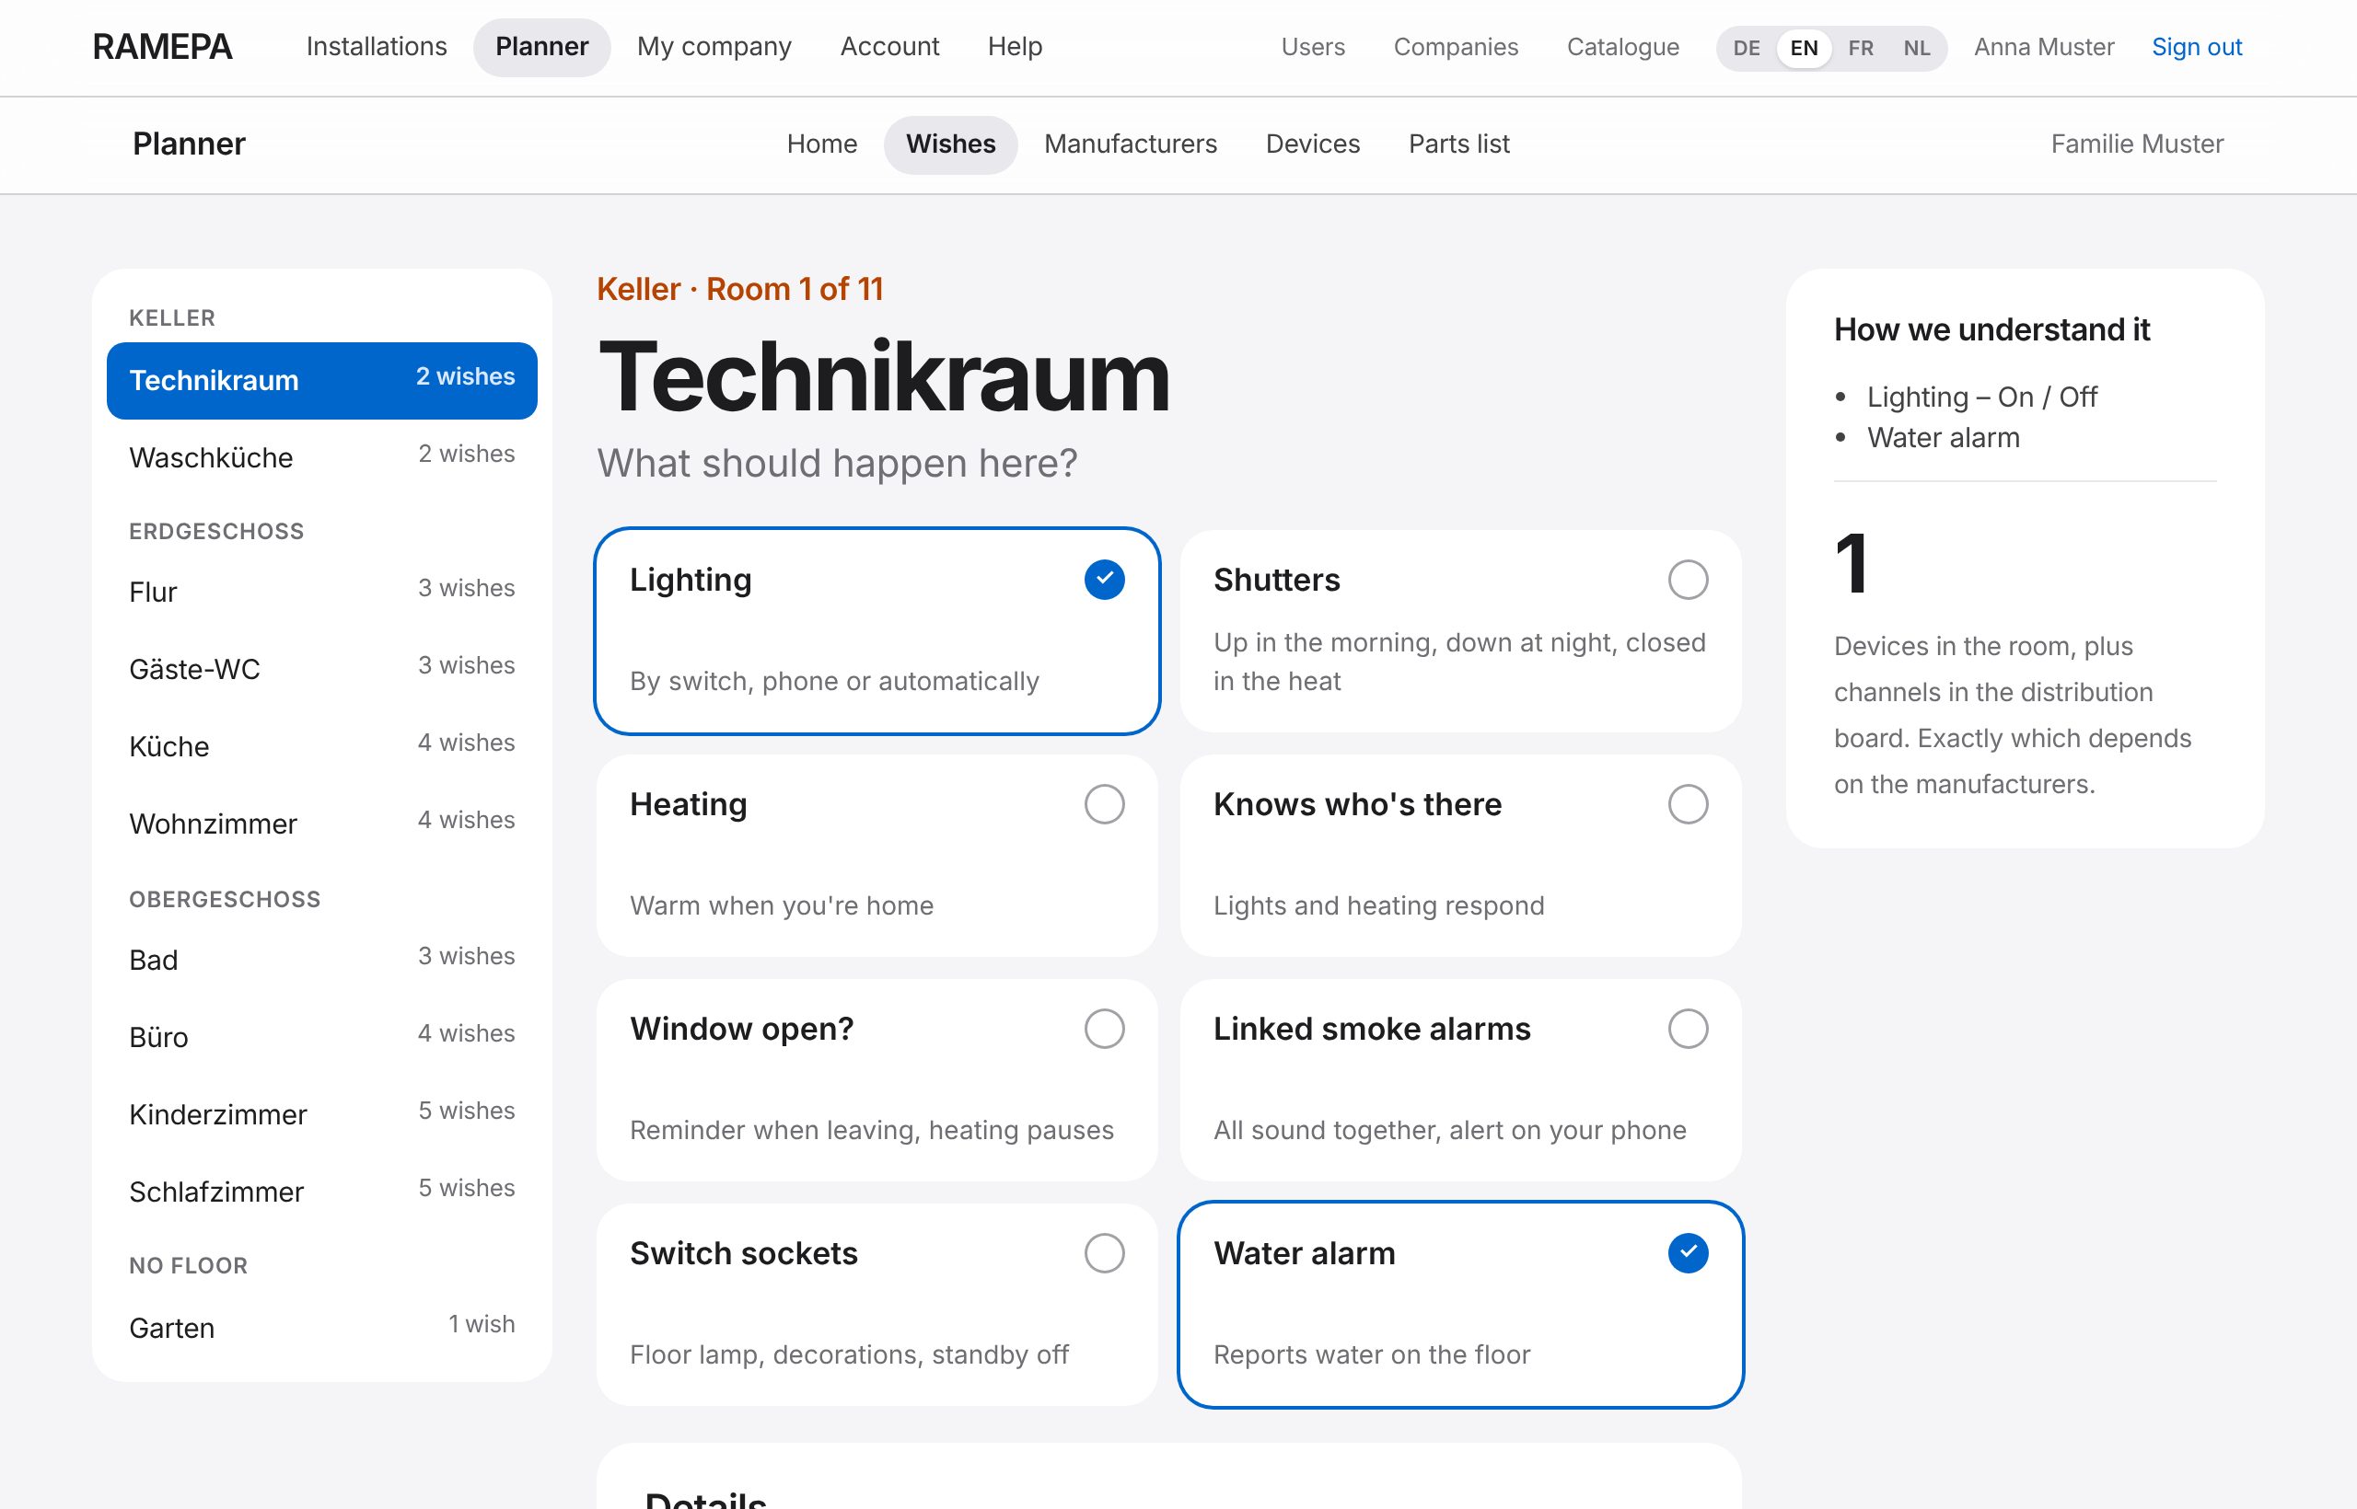The image size is (2357, 1509).
Task: Open the Users admin link
Action: pyautogui.click(x=1313, y=47)
